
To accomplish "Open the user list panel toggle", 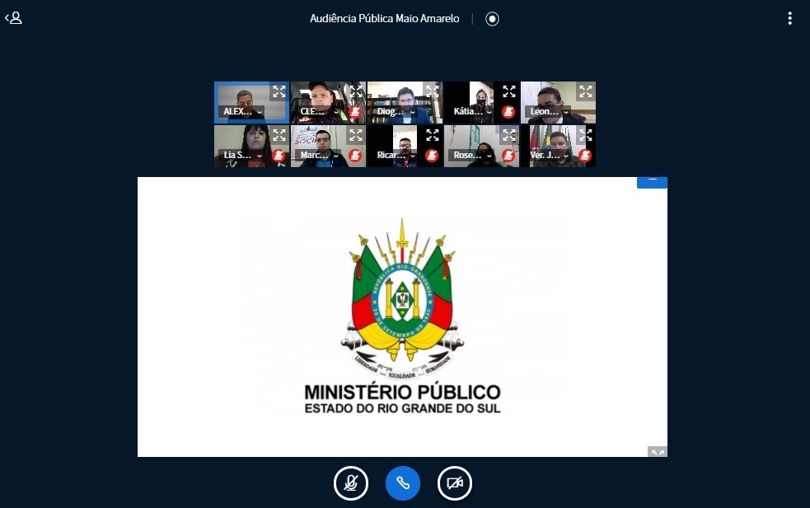I will pos(13,18).
